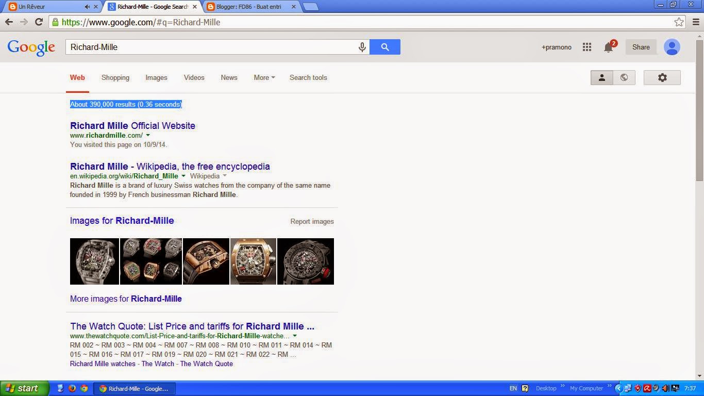The image size is (704, 396).
Task: Open The Watch Quote List Price result
Action: click(192, 326)
